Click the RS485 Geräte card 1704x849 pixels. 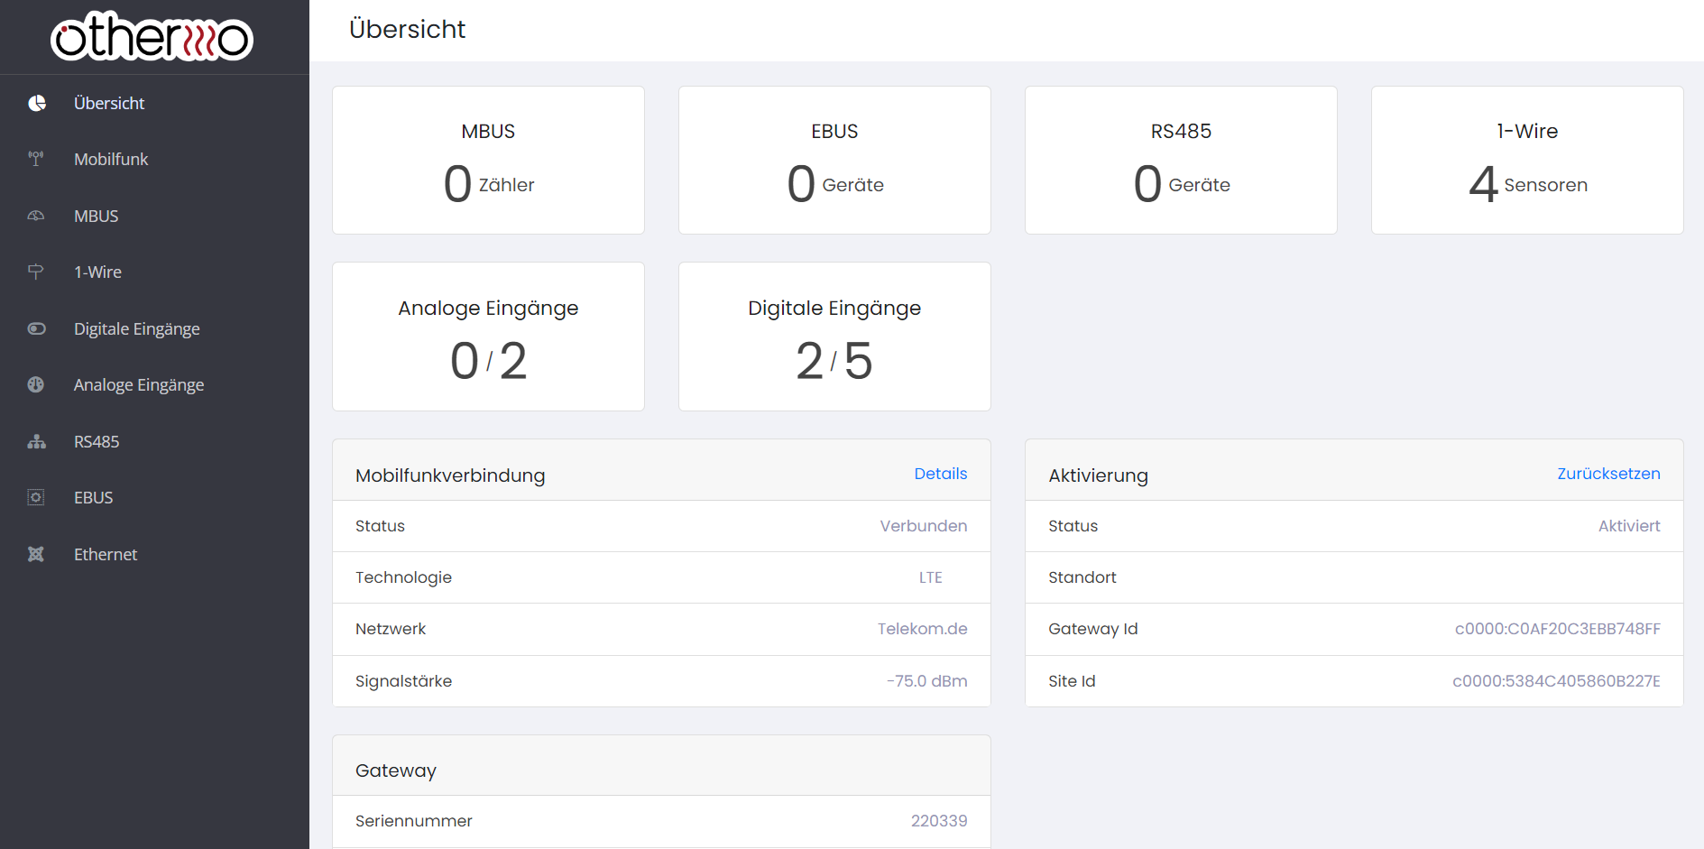[x=1181, y=161]
